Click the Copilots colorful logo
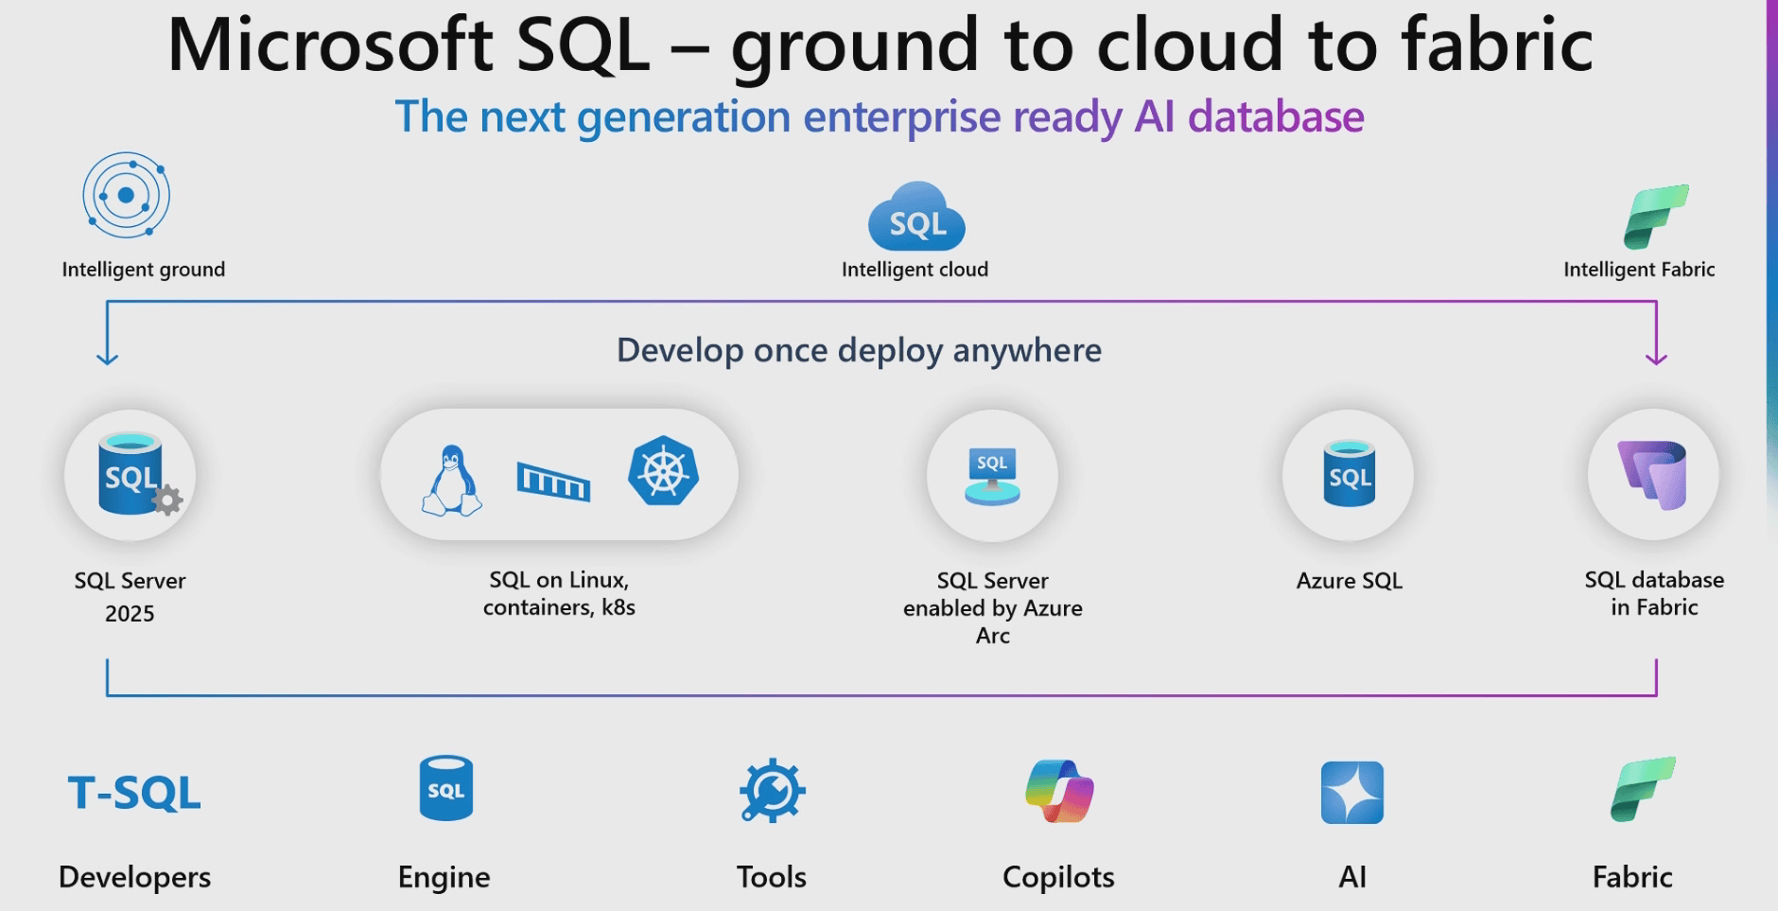The image size is (1778, 911). click(1059, 791)
